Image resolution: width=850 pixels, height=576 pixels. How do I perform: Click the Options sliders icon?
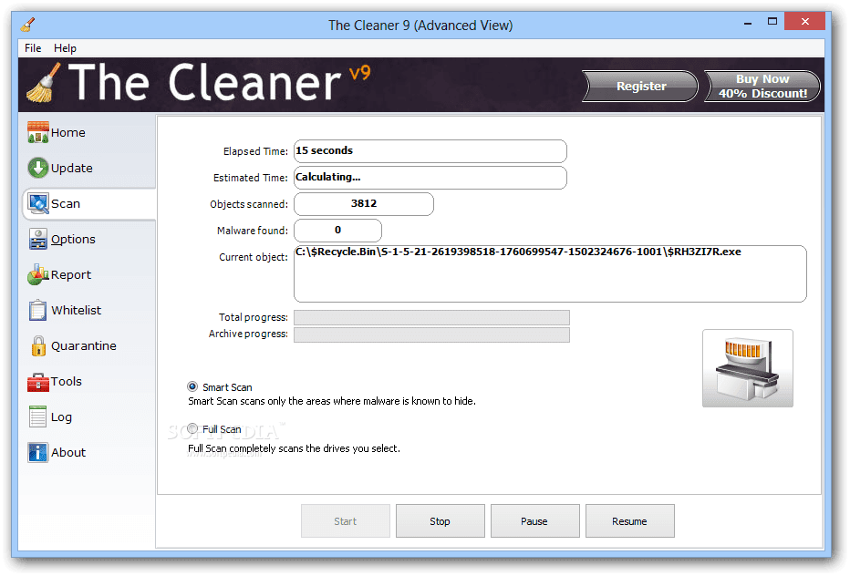[38, 239]
